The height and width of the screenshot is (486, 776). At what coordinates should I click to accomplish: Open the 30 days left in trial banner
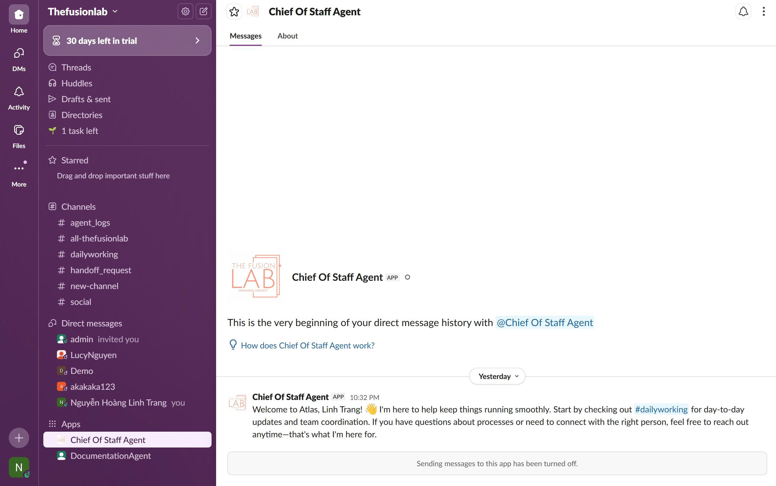point(127,40)
